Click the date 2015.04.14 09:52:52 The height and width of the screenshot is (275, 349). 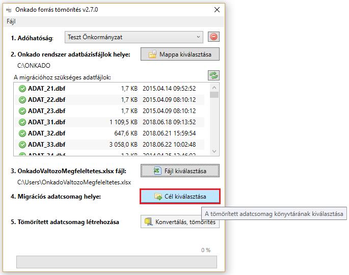click(x=169, y=89)
